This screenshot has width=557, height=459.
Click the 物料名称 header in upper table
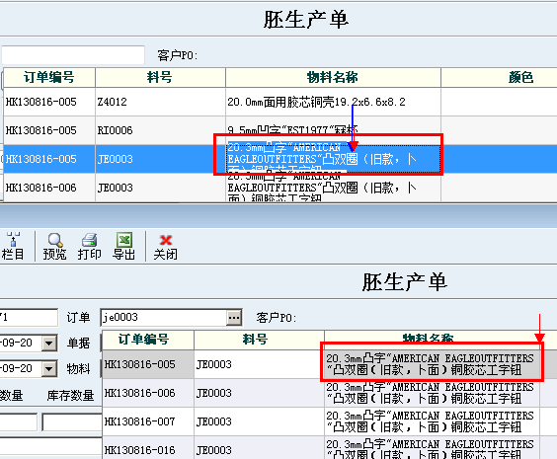coord(333,77)
